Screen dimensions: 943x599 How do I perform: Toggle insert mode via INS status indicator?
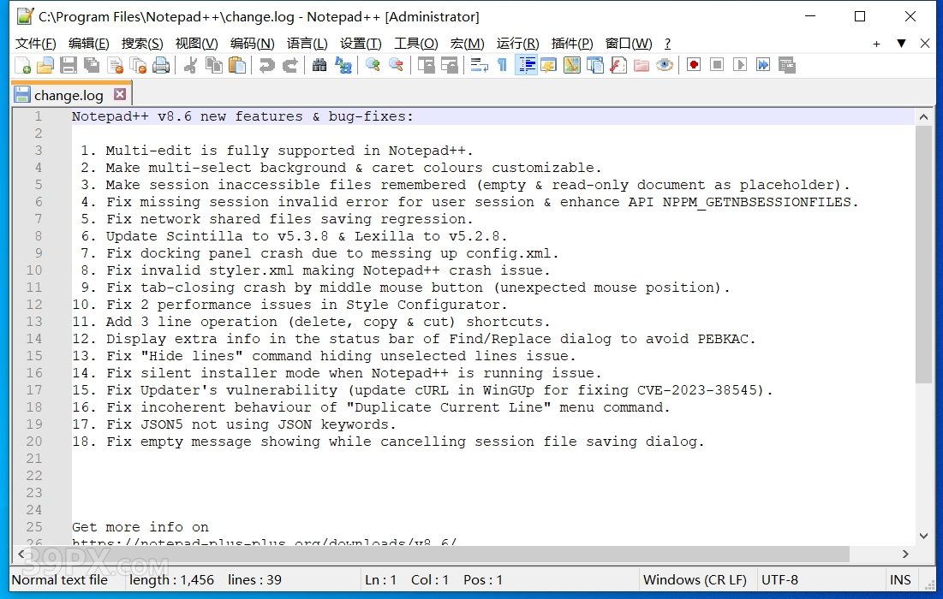(x=900, y=579)
